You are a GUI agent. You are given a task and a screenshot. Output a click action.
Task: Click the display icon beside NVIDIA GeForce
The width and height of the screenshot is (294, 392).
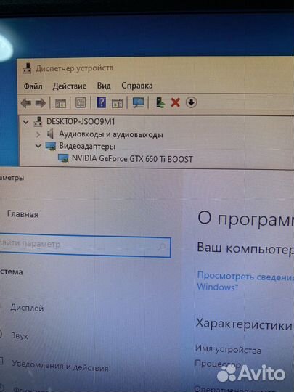pyautogui.click(x=63, y=158)
